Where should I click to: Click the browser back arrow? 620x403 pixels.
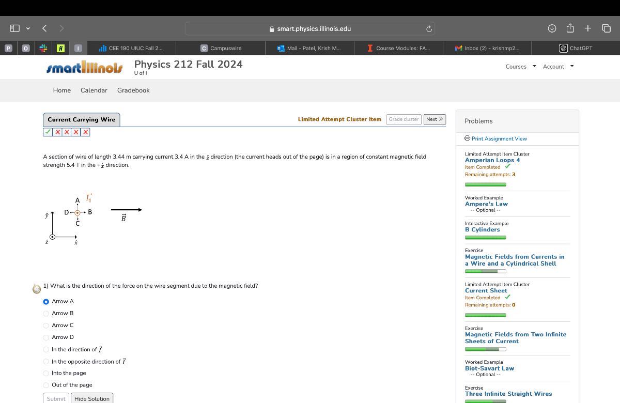click(44, 28)
